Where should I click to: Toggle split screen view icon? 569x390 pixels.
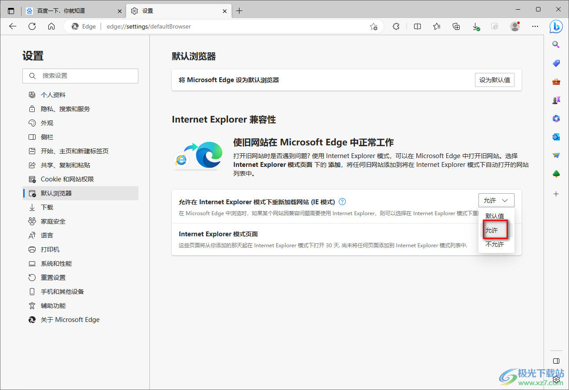tap(417, 26)
